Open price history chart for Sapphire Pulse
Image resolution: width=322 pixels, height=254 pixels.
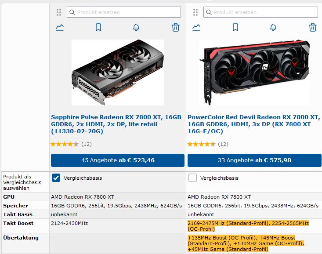60,27
